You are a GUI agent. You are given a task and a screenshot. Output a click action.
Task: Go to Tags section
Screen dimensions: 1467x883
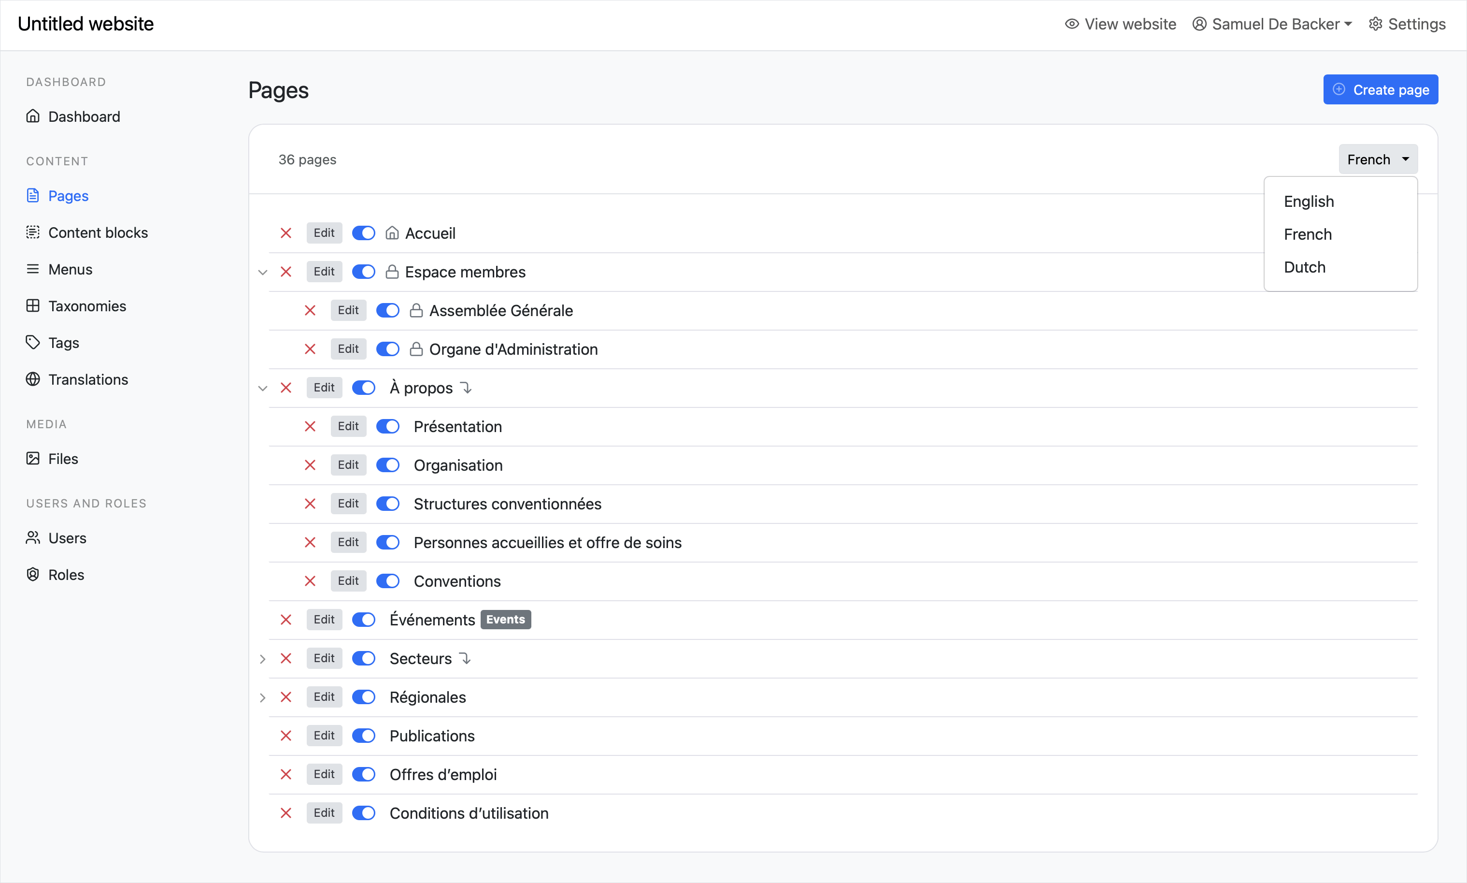(x=63, y=343)
